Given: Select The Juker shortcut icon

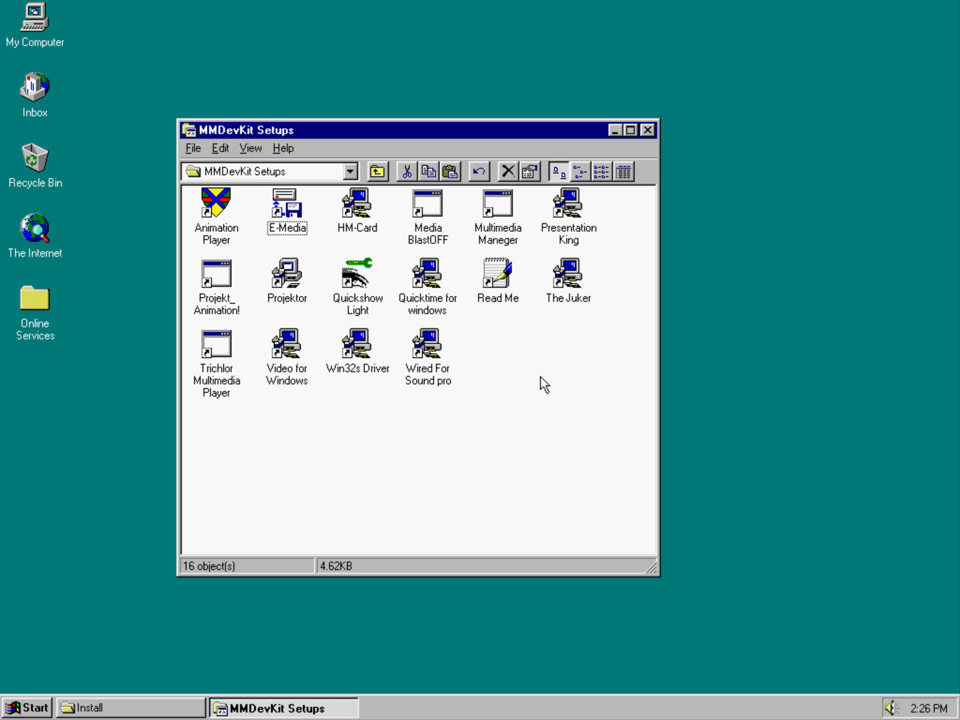Looking at the screenshot, I should (x=568, y=274).
